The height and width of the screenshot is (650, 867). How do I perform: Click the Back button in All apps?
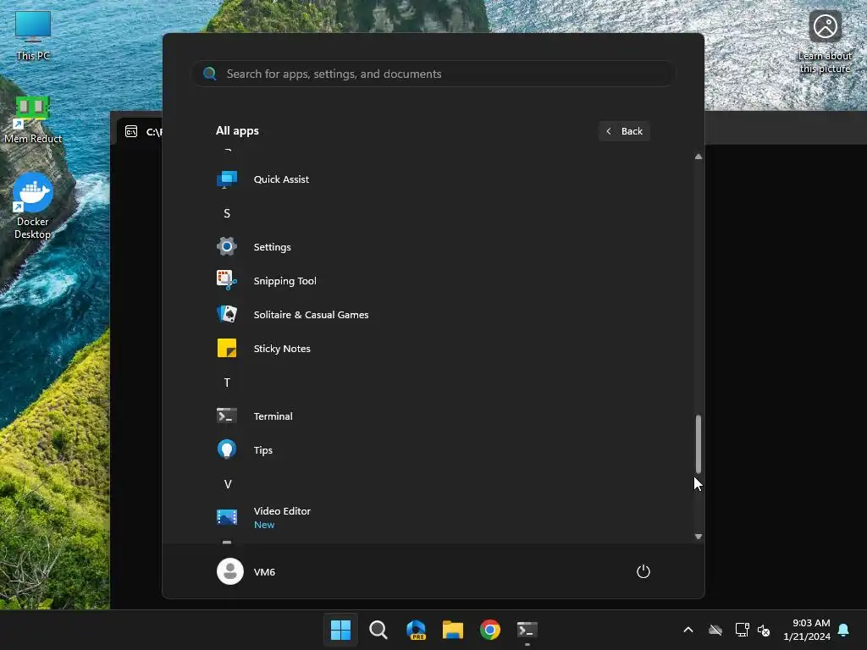624,131
